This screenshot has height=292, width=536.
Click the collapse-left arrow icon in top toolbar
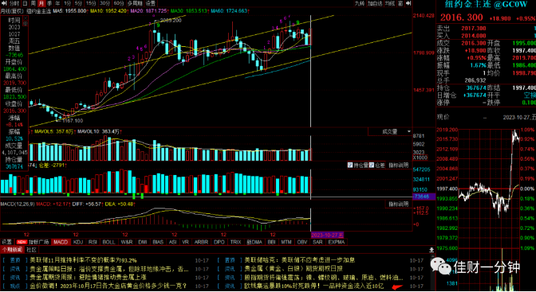[x=4, y=3]
